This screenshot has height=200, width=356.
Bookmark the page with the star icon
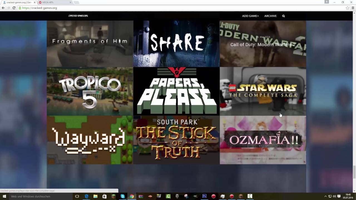click(x=347, y=8)
